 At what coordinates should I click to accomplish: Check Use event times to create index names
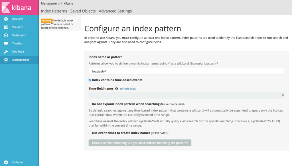[90, 133]
